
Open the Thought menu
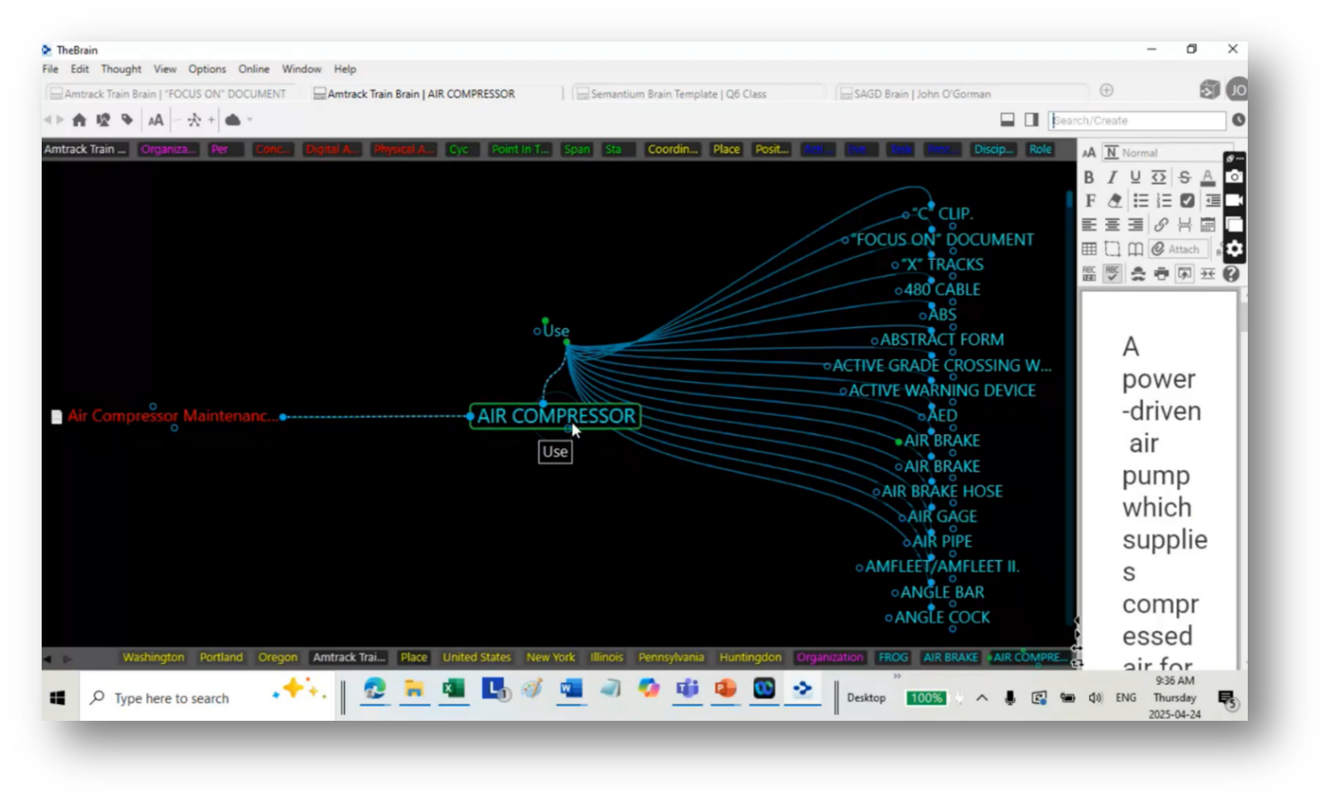(x=121, y=69)
